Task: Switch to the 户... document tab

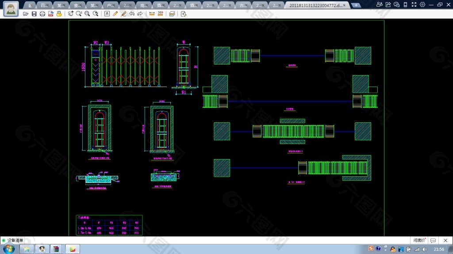Action: (111, 5)
